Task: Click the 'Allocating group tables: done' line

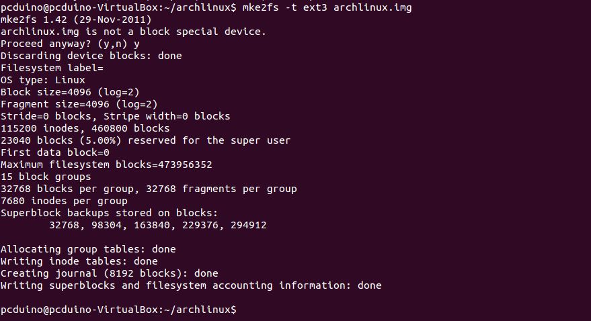Action: 88,249
